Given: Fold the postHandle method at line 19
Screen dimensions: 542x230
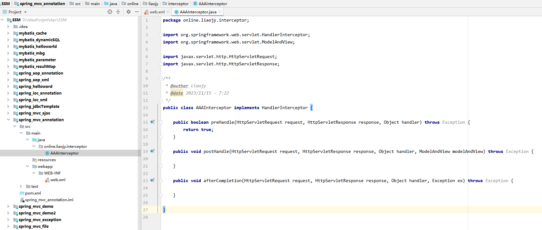Looking at the screenshot, I should (x=161, y=151).
